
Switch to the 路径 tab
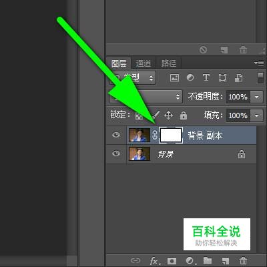(x=169, y=63)
